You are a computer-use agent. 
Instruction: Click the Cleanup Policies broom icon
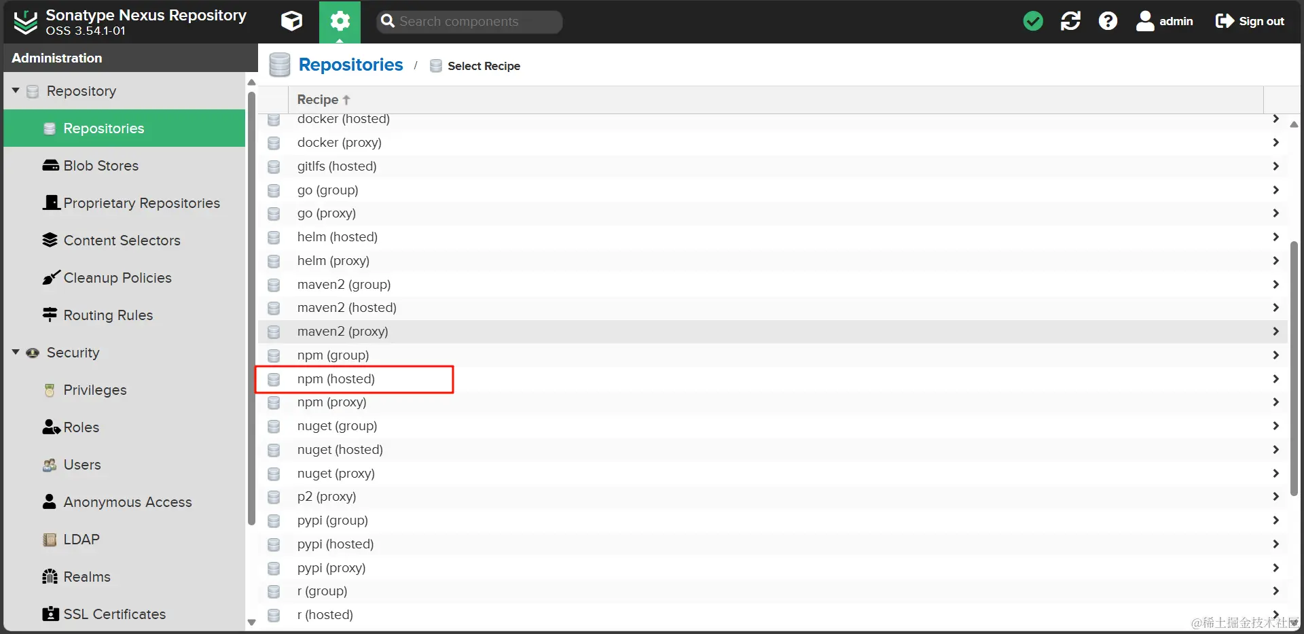pyautogui.click(x=51, y=277)
